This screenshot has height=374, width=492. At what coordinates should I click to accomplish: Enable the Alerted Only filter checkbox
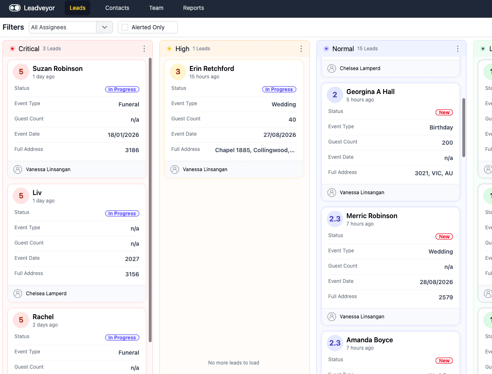point(124,27)
